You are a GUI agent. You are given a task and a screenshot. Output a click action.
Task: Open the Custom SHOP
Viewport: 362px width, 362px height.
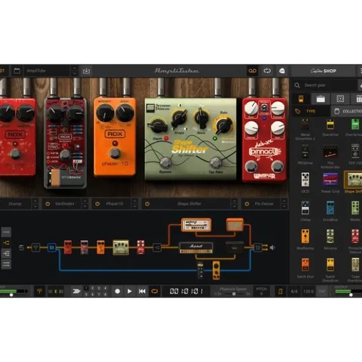point(323,71)
